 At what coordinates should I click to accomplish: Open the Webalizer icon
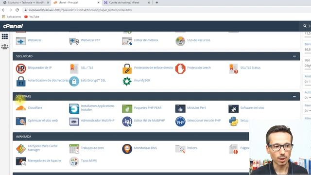coord(21,41)
